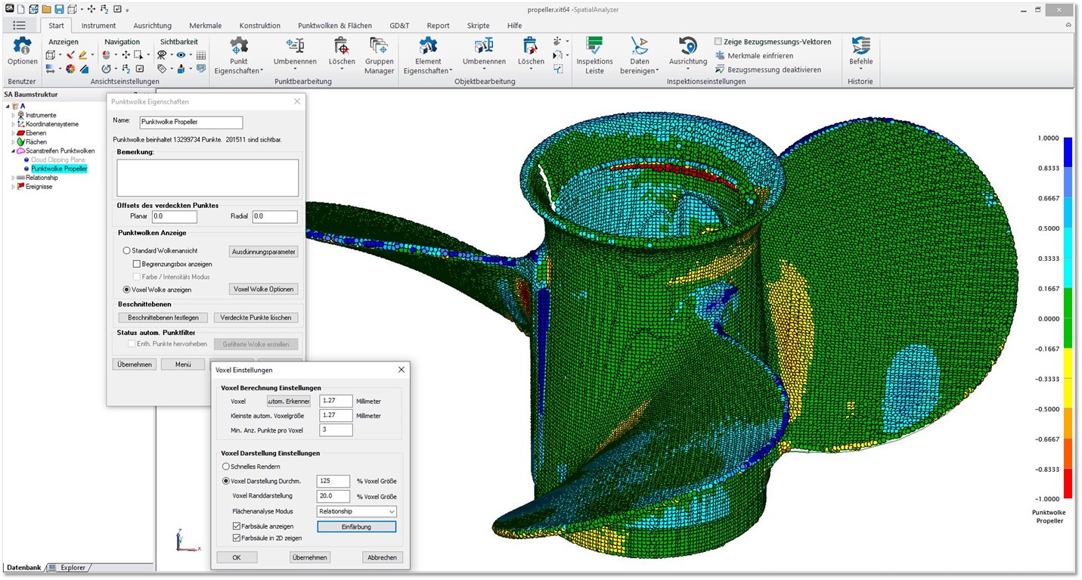Expand the Scanstreifen Punktwolken tree node

[x=13, y=150]
